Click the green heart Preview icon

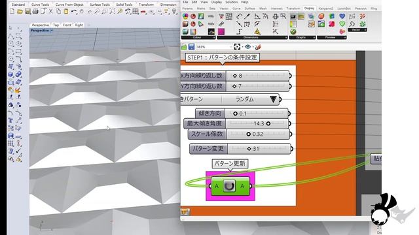pos(342,24)
